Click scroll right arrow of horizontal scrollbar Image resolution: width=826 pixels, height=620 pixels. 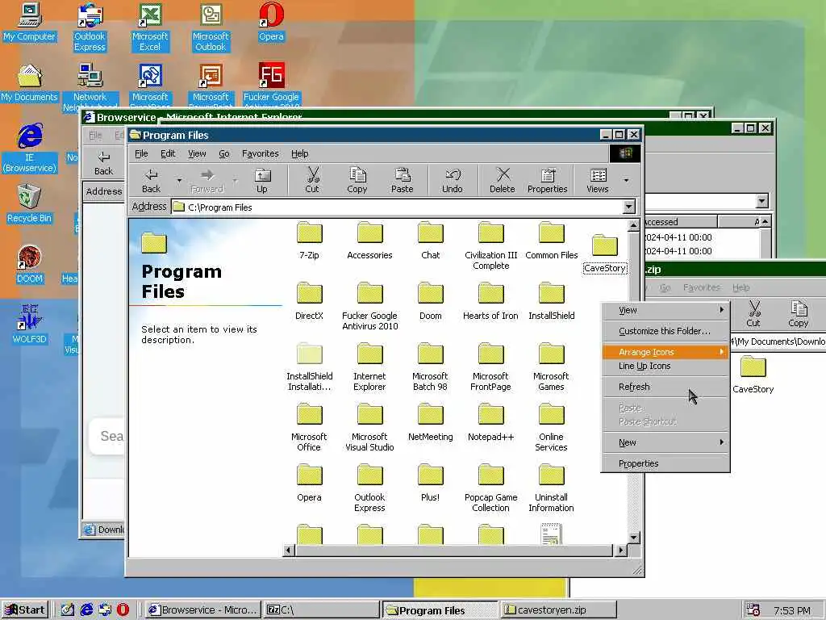(x=620, y=551)
